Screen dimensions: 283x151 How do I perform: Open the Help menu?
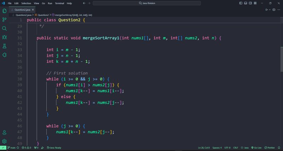pos(69,3)
